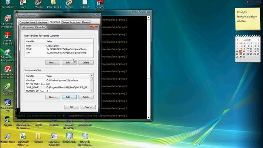The height and width of the screenshot is (148, 263).
Task: Maximize the Cygwin terminal window
Action: click(139, 12)
